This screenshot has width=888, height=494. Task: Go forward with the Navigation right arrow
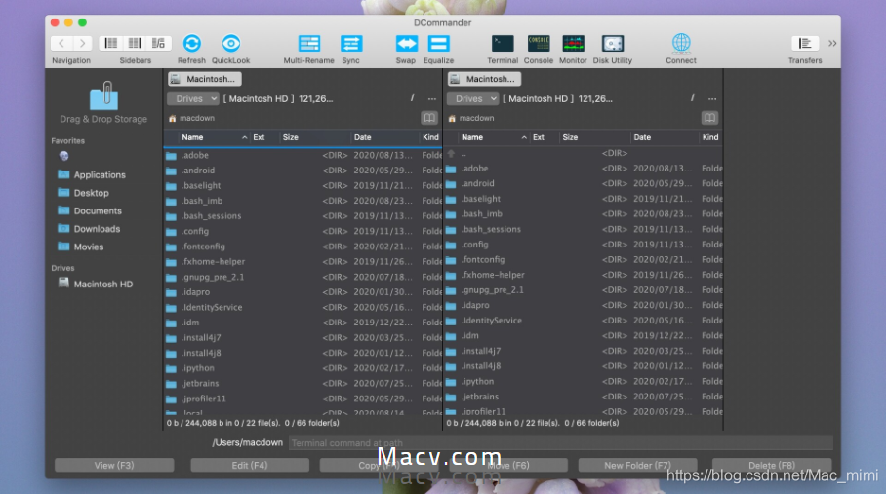(x=82, y=44)
